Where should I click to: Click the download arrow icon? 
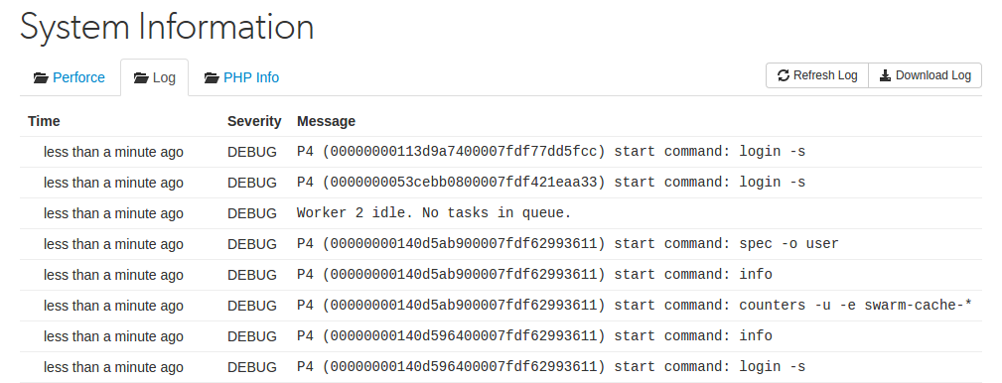885,75
